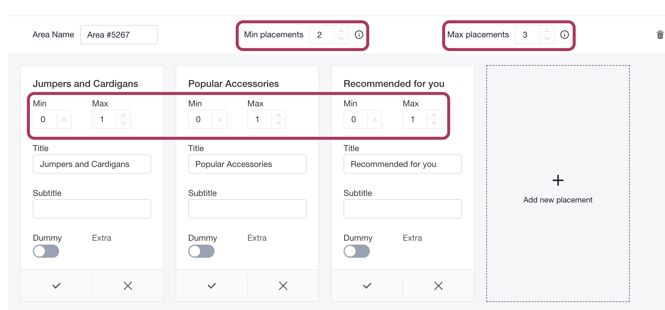Focus the Area Name input field
665x310 pixels.
coord(119,35)
